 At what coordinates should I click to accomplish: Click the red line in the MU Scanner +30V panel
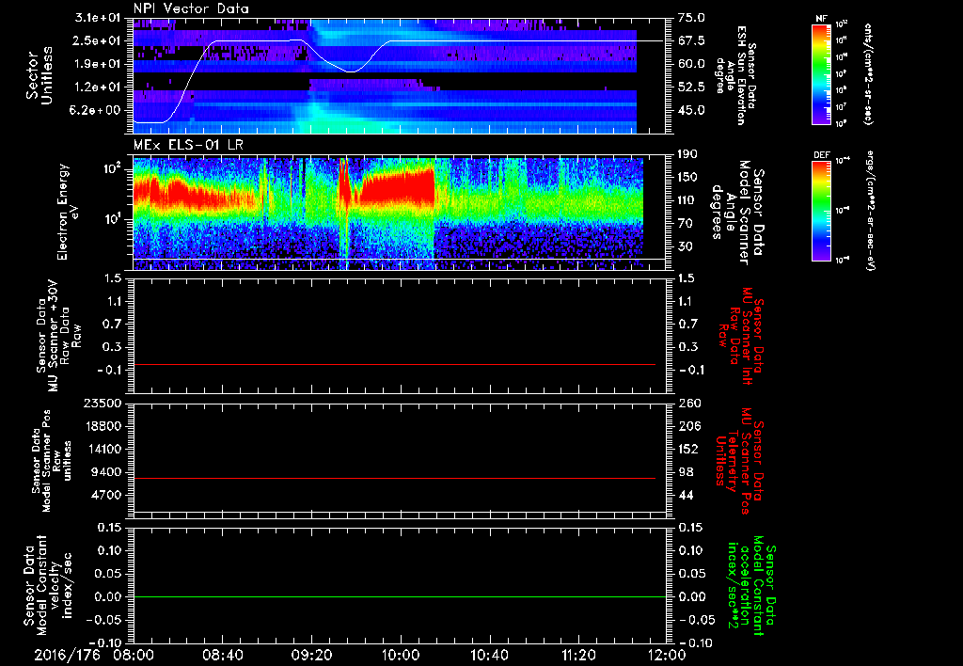394,364
